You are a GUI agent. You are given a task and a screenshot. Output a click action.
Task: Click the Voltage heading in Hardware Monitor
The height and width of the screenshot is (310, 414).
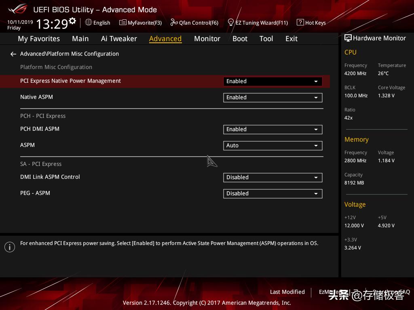pyautogui.click(x=355, y=205)
